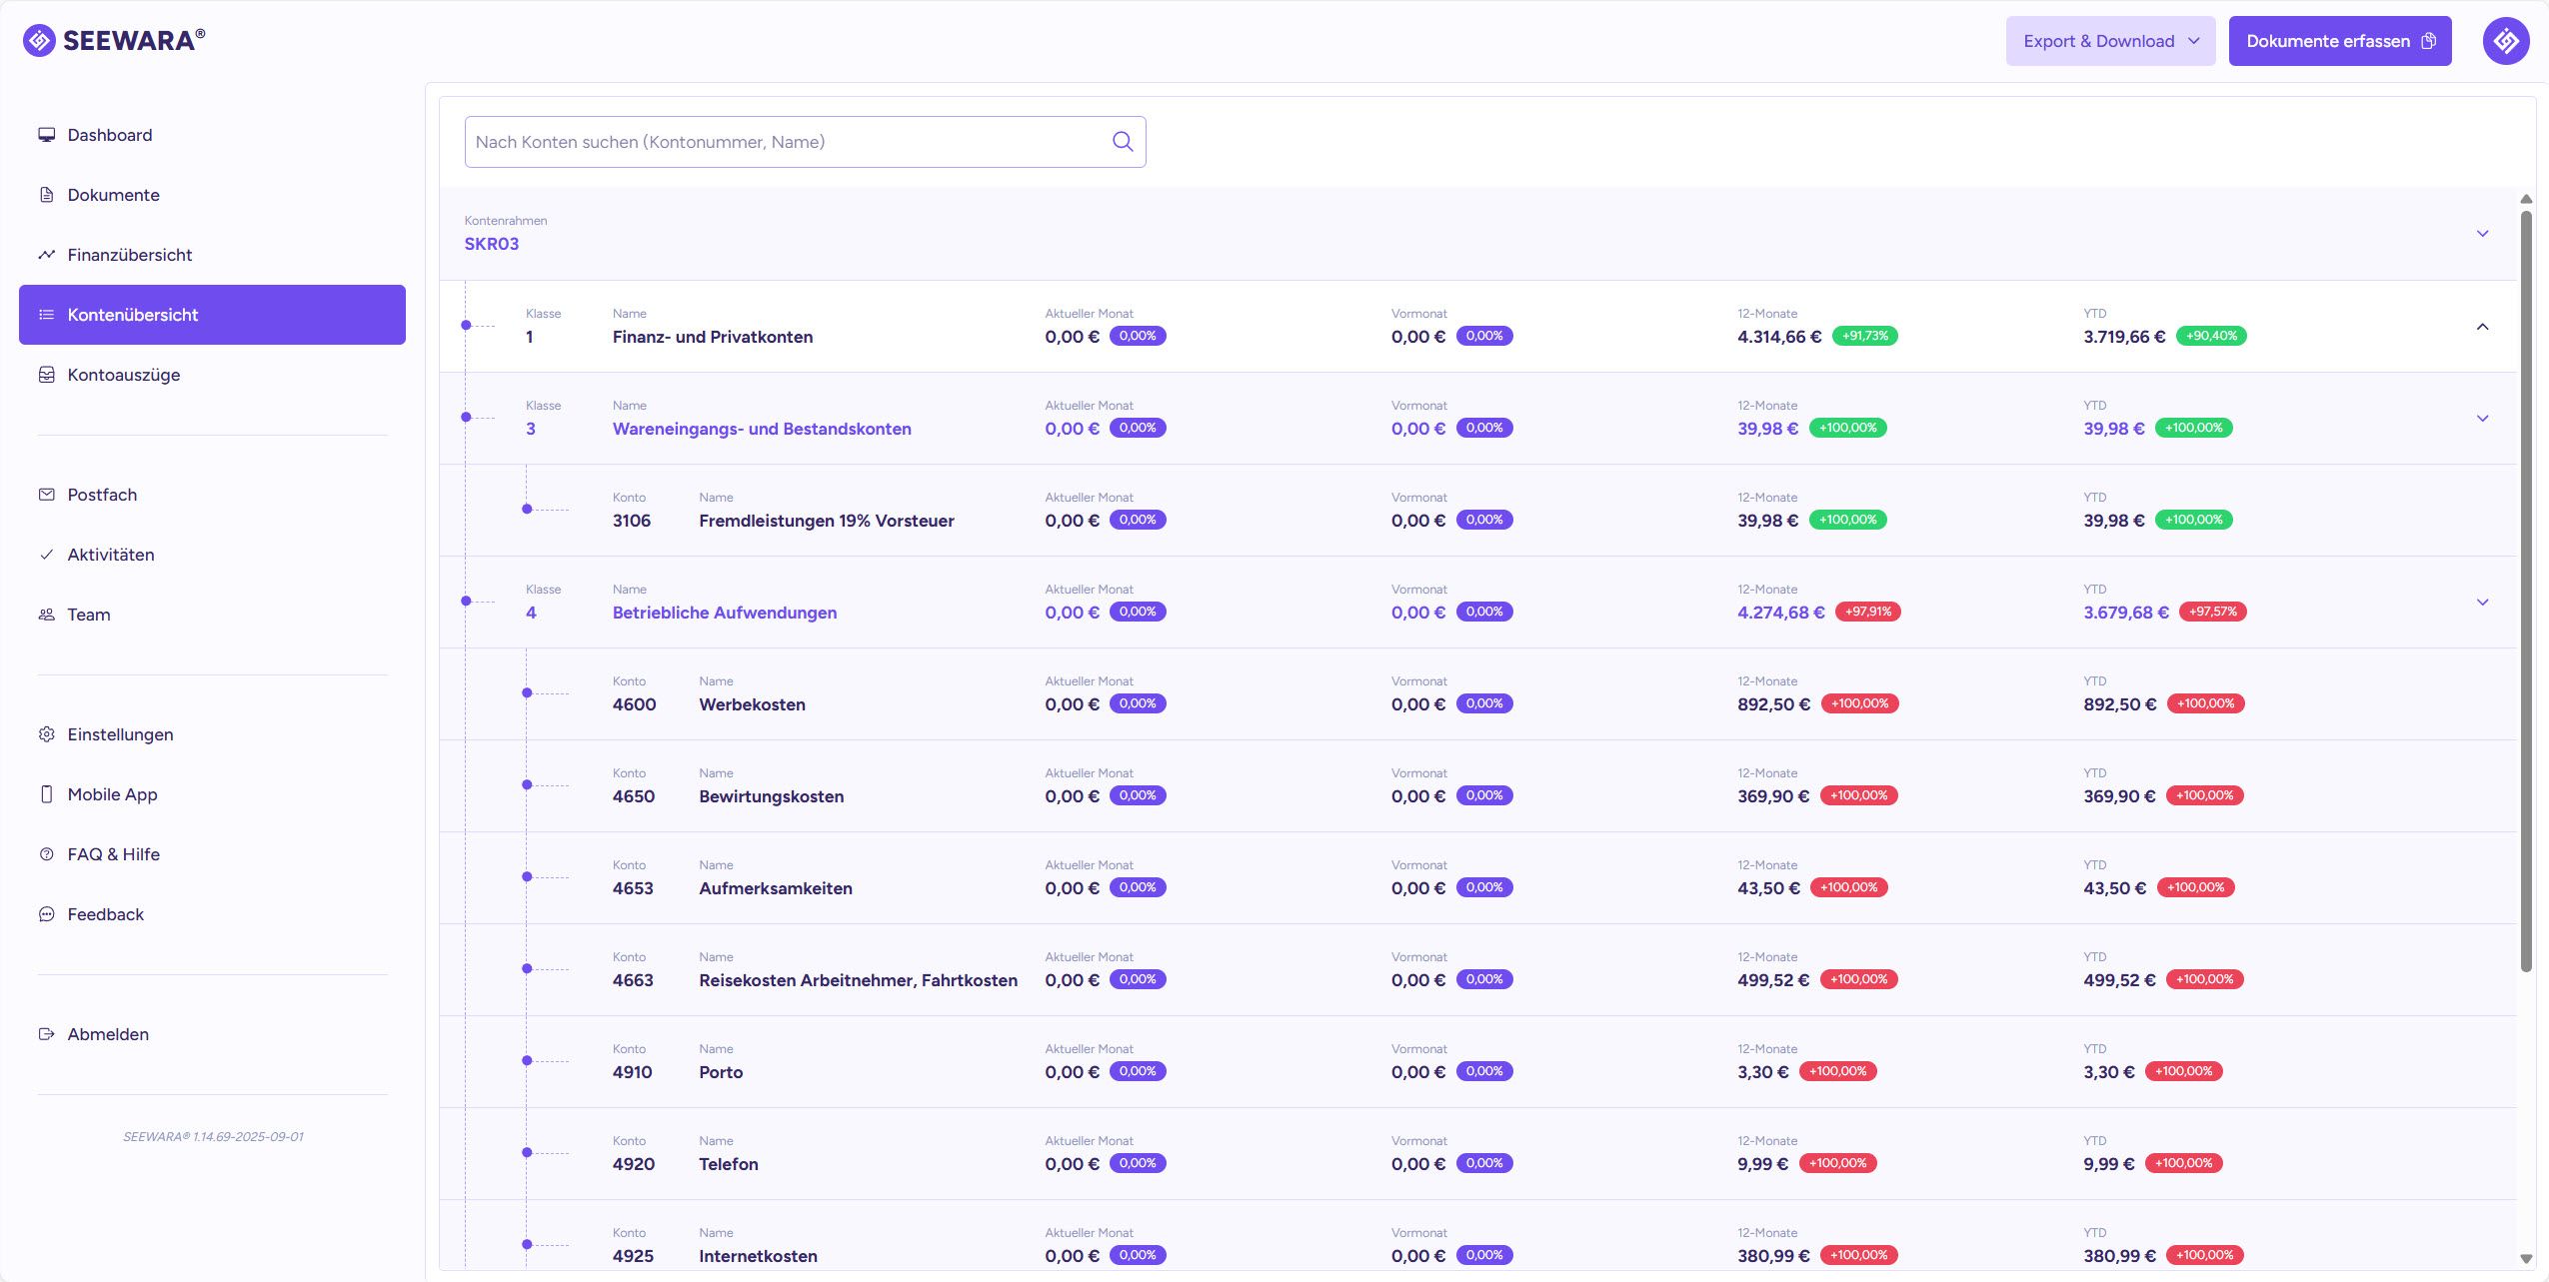
Task: Open the Export & Download dropdown
Action: [2110, 41]
